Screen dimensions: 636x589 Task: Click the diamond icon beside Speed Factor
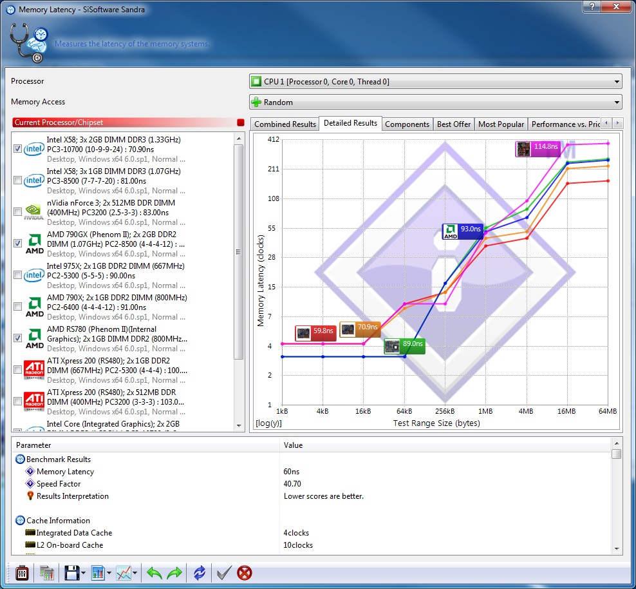[x=30, y=483]
